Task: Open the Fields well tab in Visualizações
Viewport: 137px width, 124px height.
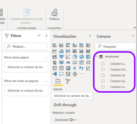Action: 58,81
